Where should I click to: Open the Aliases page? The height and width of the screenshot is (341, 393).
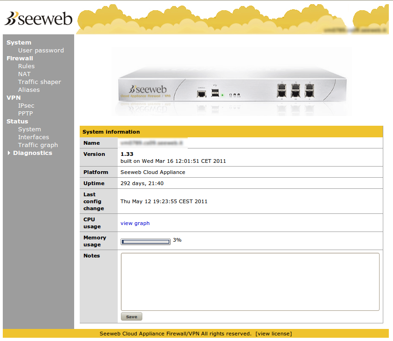click(x=29, y=90)
